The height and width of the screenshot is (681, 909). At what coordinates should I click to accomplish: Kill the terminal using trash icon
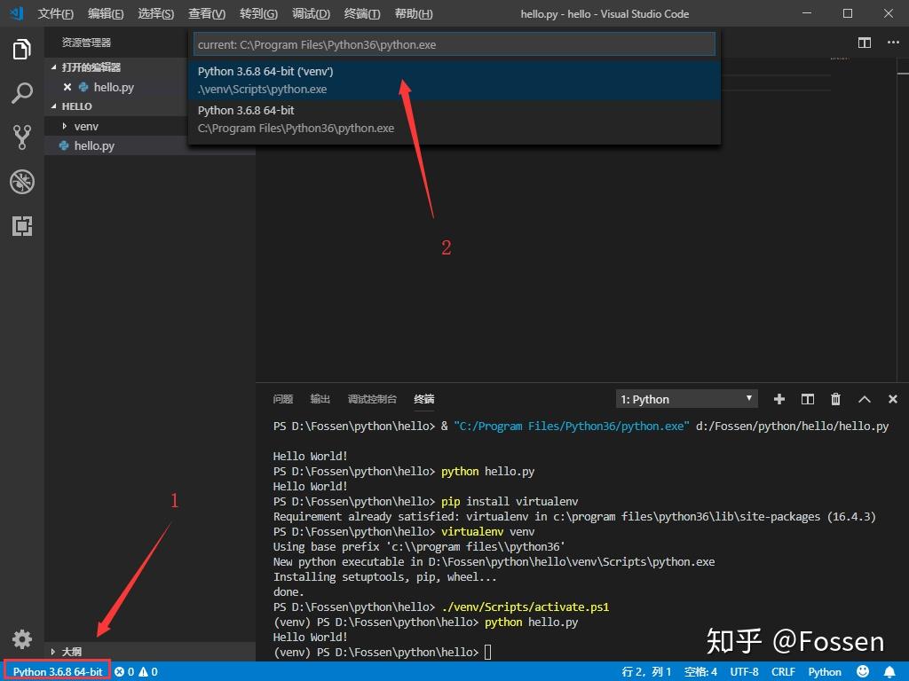835,399
